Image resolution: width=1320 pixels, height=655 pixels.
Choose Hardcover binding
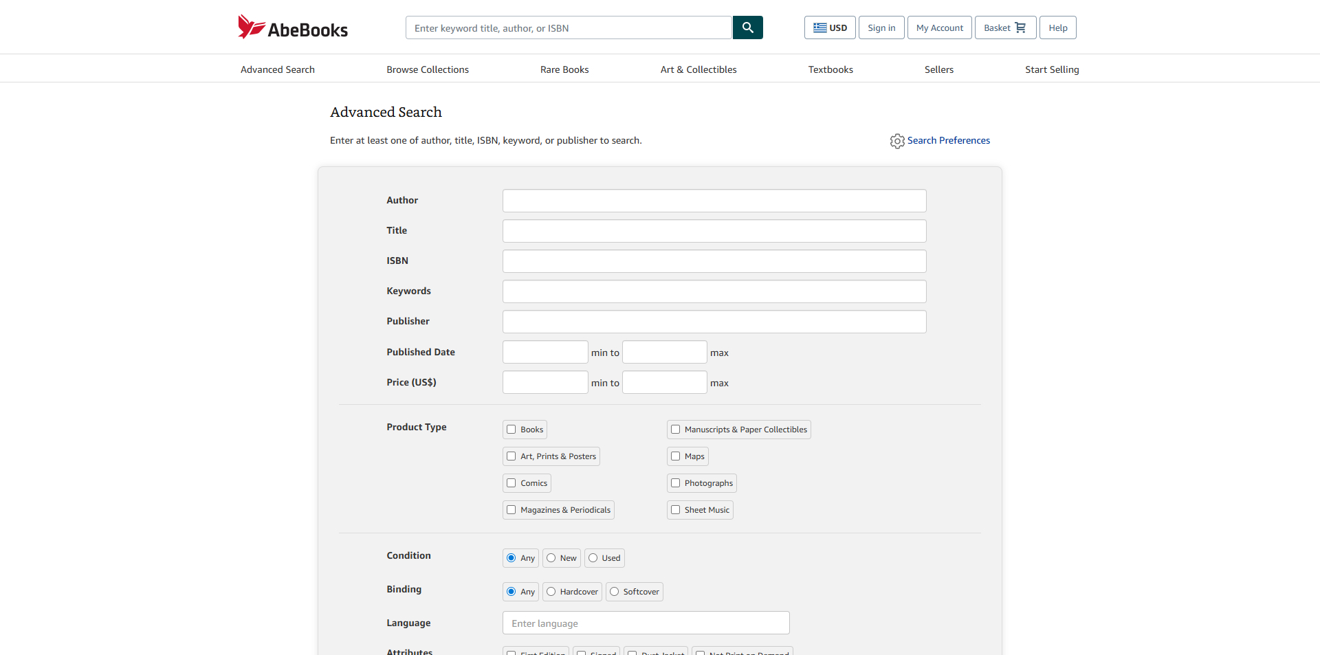click(551, 592)
